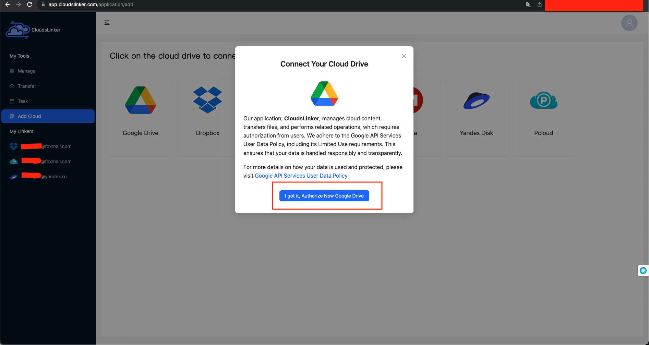
Task: Click the Dropbox icon under My Linkers
Action: tap(14, 146)
